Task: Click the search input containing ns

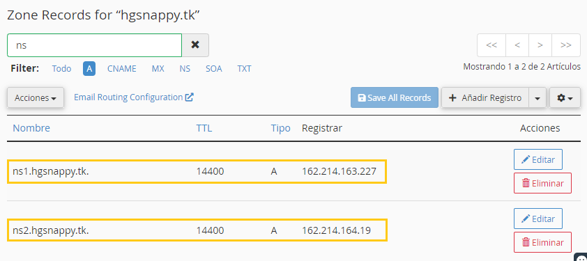Action: click(94, 45)
